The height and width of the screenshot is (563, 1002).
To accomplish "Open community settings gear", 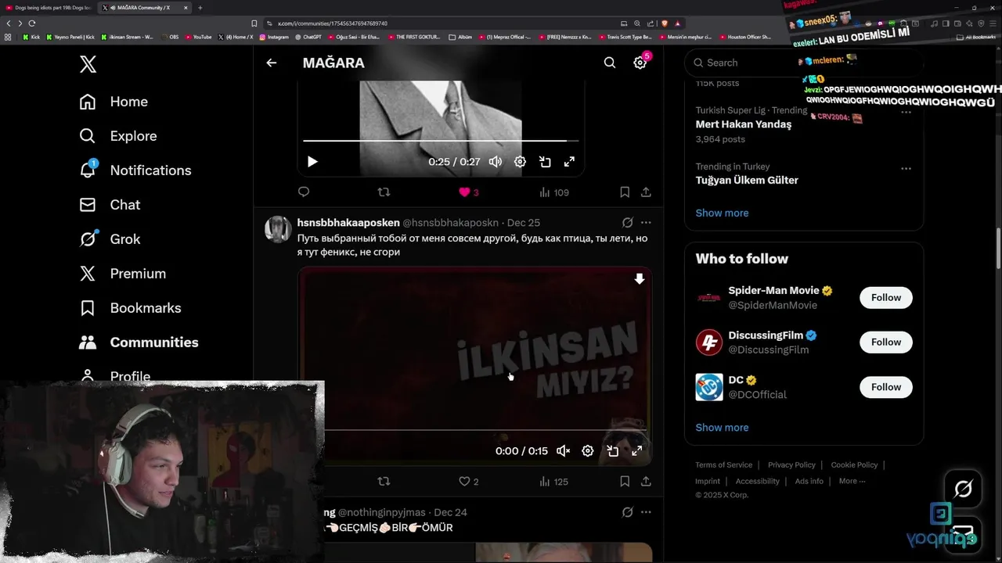I will (x=640, y=63).
